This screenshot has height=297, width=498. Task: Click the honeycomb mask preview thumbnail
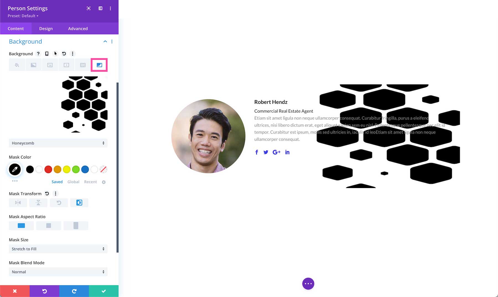[58, 105]
